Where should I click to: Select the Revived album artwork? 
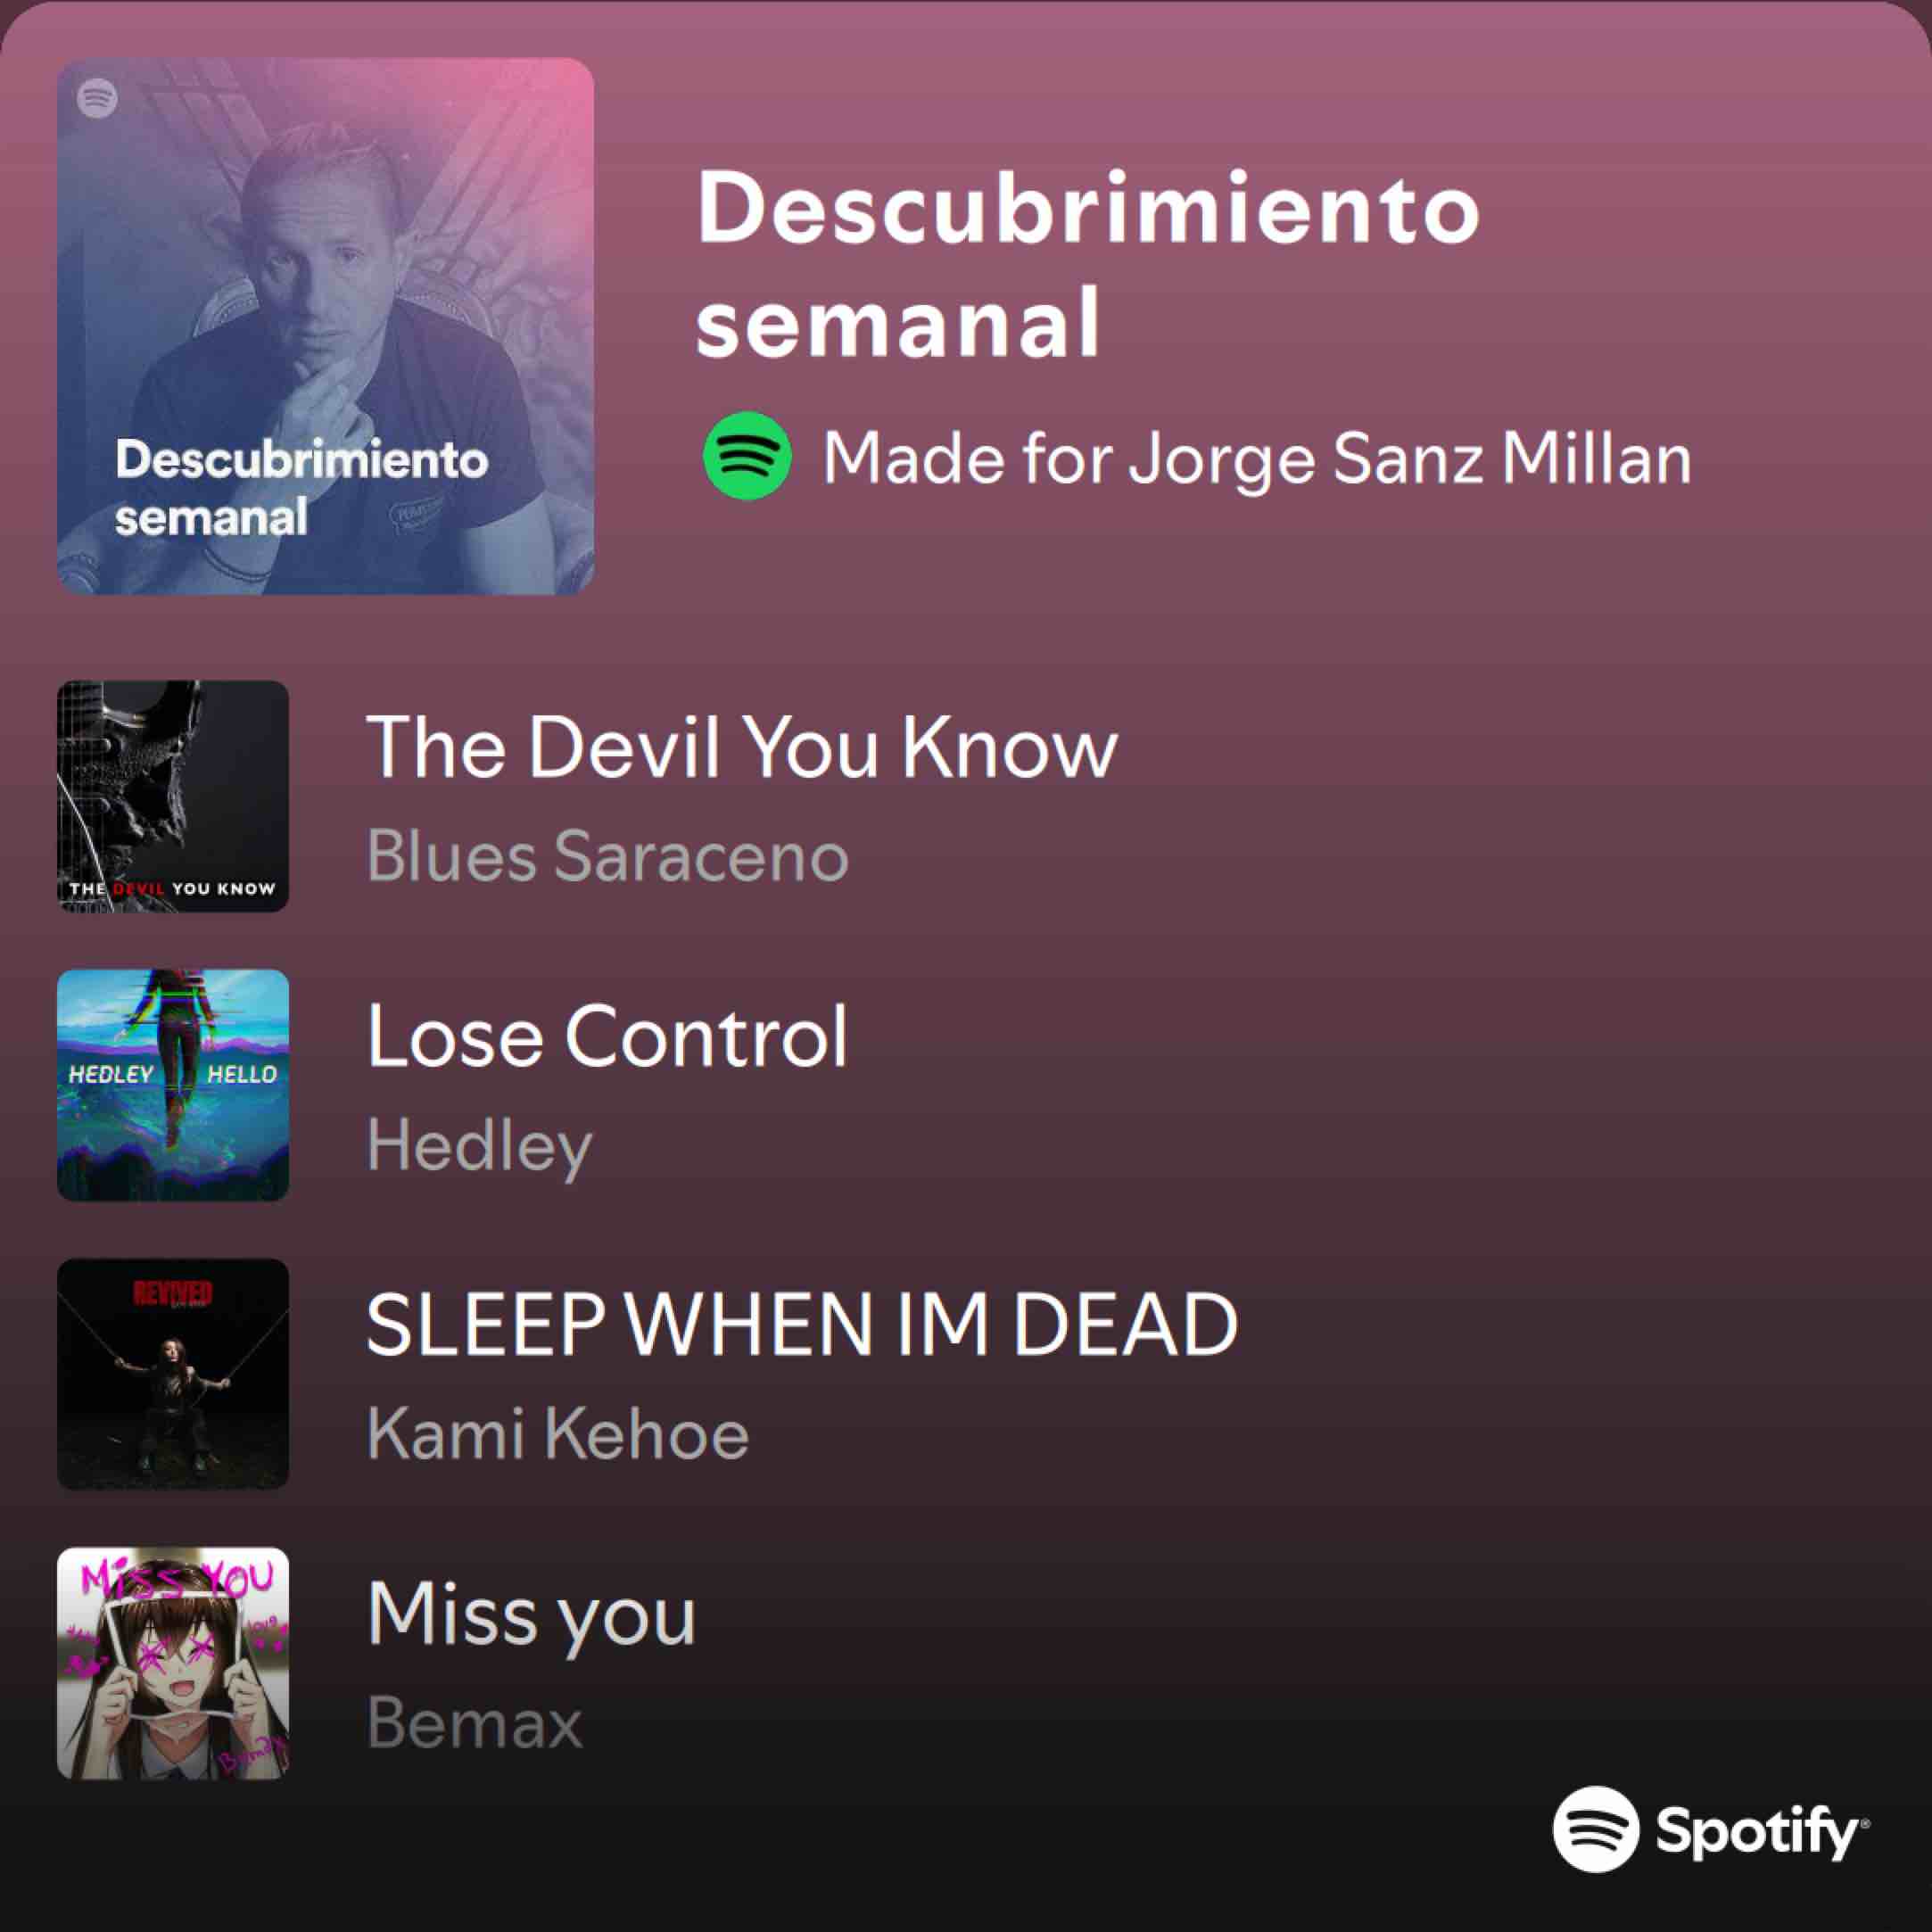tap(173, 1374)
